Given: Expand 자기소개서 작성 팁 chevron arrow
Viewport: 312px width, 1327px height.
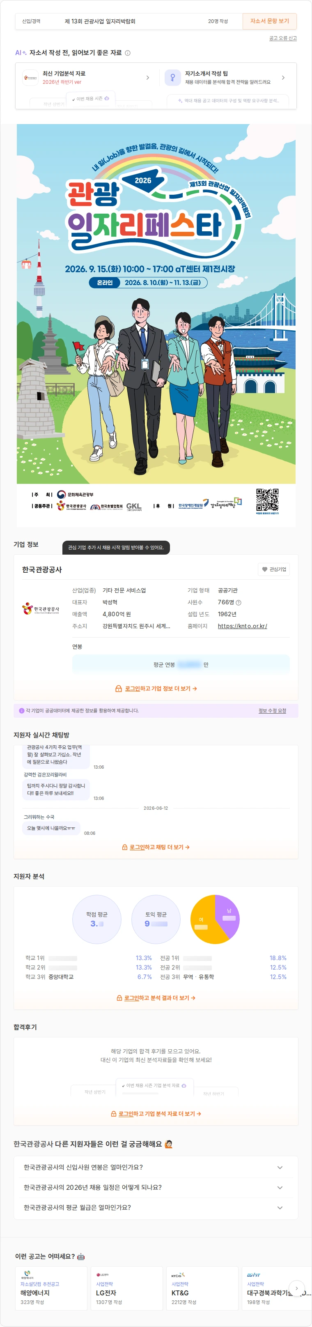Looking at the screenshot, I should [x=283, y=78].
